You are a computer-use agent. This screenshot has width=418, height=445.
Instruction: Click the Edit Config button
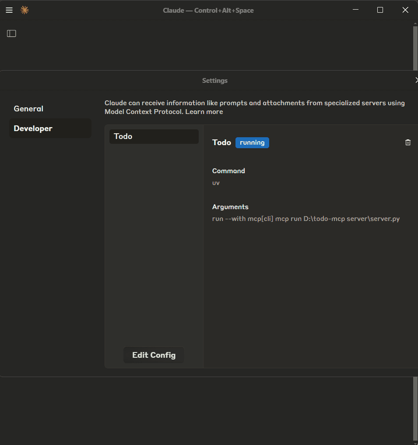pos(154,355)
